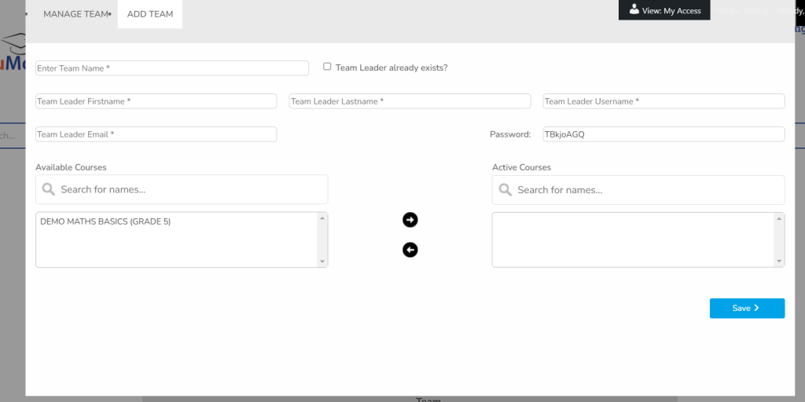Click Available Courses list scroll up arrow

tap(322, 218)
